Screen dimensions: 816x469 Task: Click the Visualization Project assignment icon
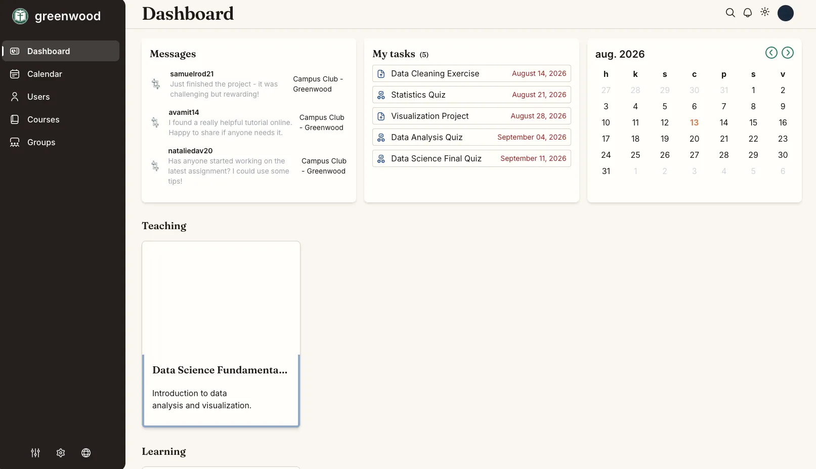click(381, 116)
